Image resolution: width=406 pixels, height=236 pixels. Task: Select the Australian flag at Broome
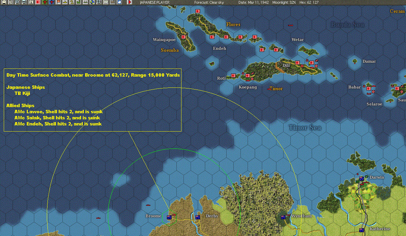click(169, 217)
